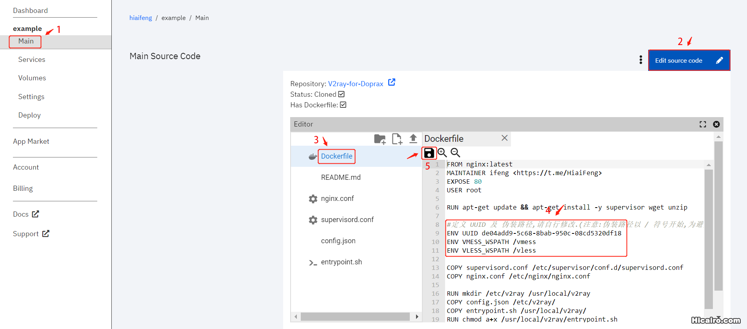Viewport: 747px width, 329px height.
Task: Click the Has Dockerfile checkbox
Action: (x=343, y=105)
